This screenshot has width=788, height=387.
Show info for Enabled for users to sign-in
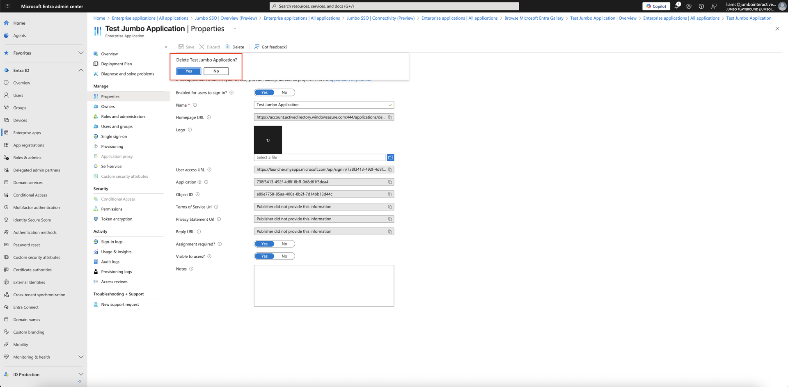pyautogui.click(x=231, y=93)
